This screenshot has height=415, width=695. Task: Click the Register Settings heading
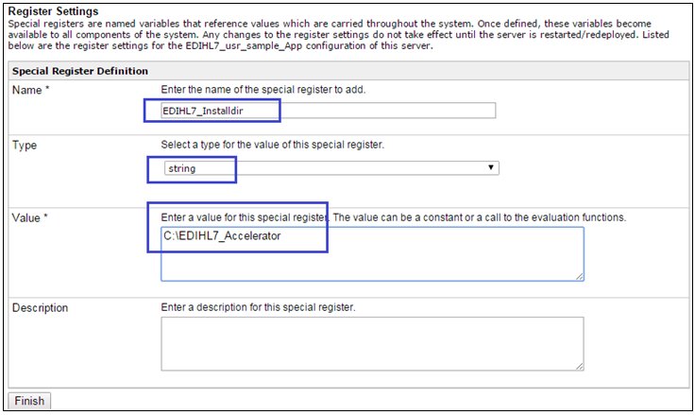(55, 12)
